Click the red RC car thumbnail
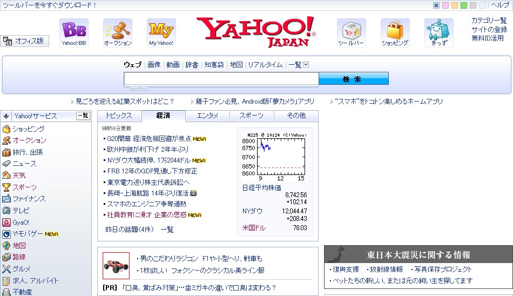The width and height of the screenshot is (513, 296). [116, 266]
